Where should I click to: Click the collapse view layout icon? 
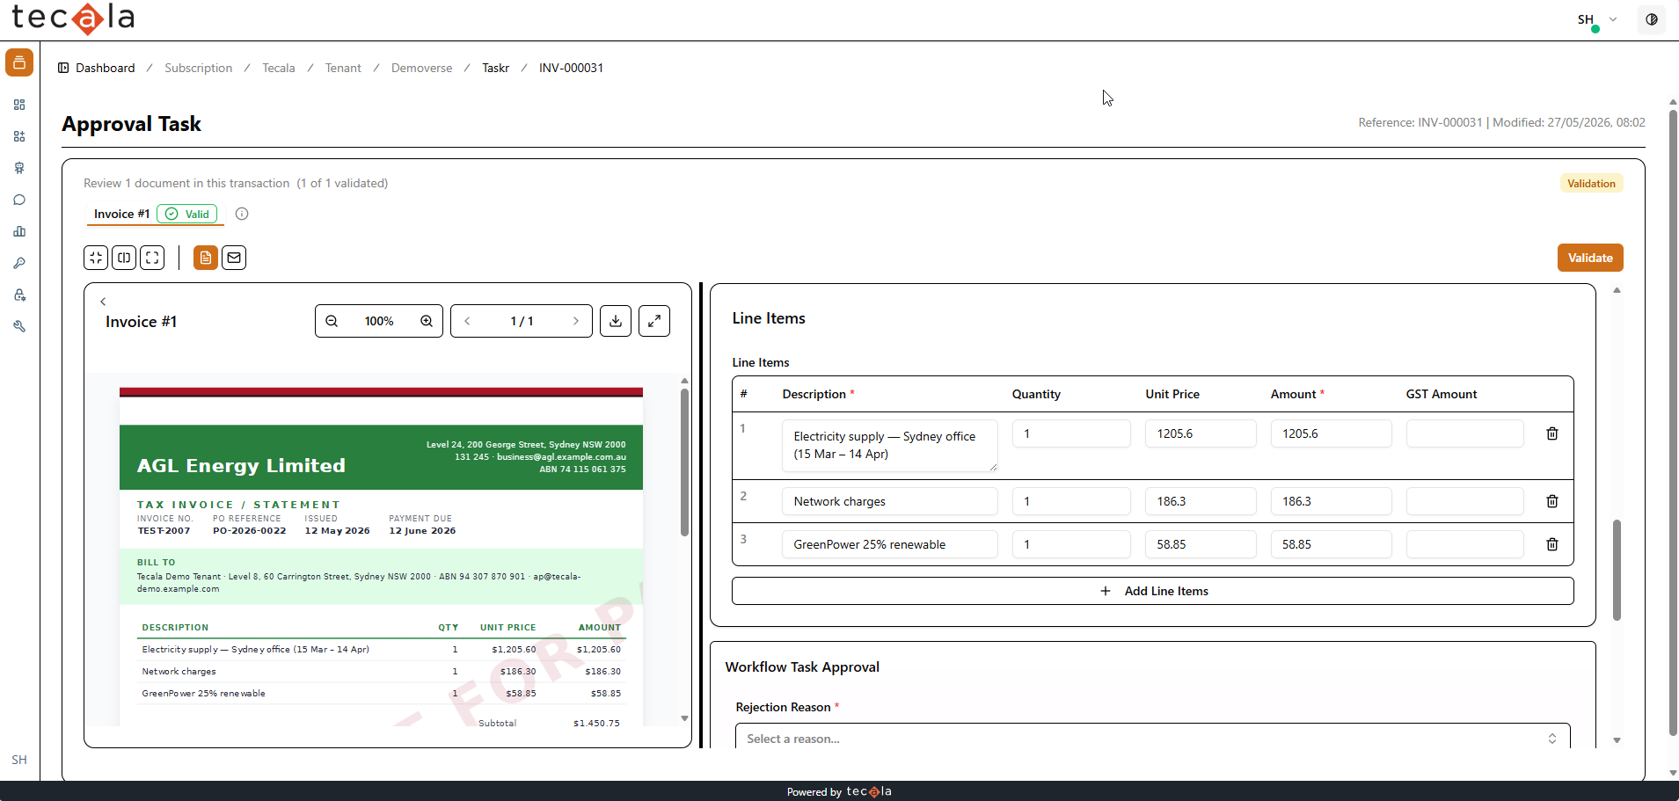(96, 258)
